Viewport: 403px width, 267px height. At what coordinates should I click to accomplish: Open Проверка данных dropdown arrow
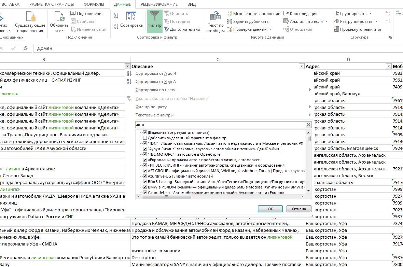(270, 29)
